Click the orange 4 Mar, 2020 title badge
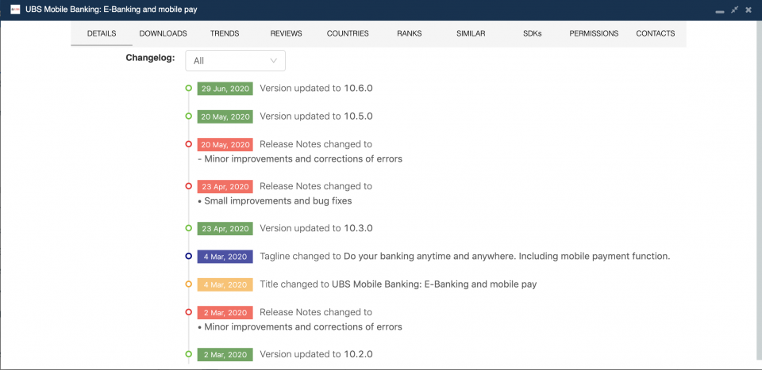Viewport: 762px width, 370px height. coord(225,284)
